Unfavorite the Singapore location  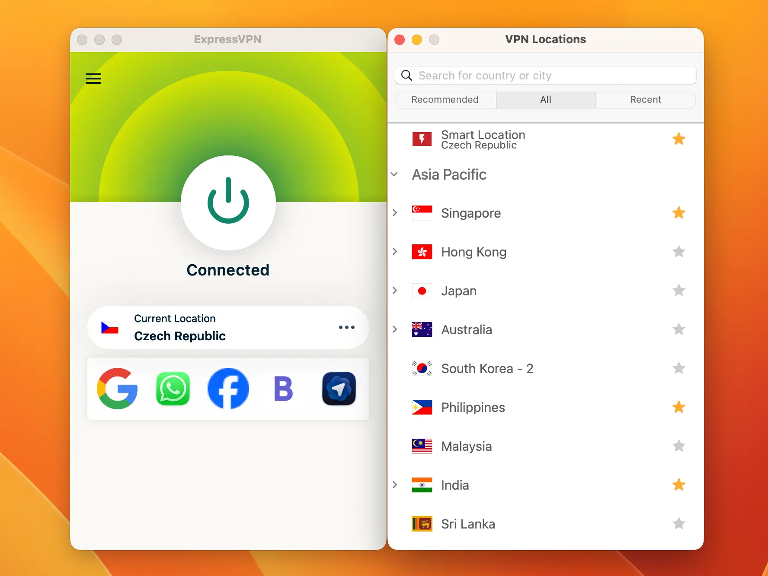(x=679, y=213)
